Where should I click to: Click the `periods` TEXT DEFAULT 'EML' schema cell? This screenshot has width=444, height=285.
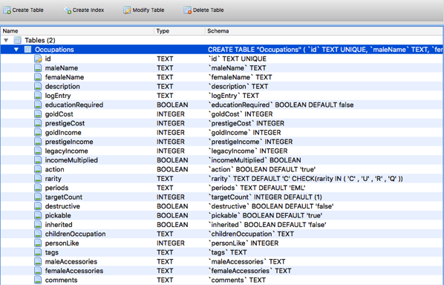pos(257,188)
